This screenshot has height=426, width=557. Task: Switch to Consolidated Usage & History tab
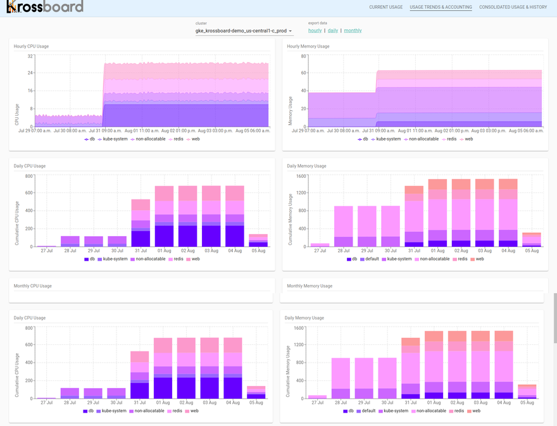click(513, 8)
